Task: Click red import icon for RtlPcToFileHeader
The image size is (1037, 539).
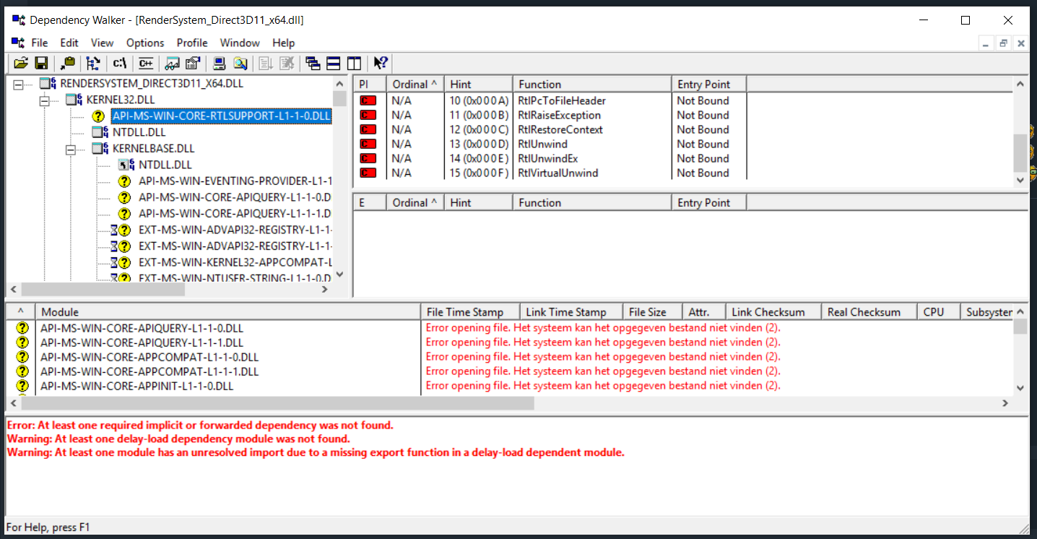Action: (x=368, y=100)
